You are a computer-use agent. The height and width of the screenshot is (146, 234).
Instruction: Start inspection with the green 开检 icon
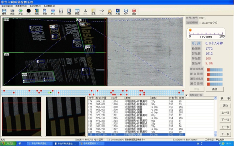click(20, 12)
